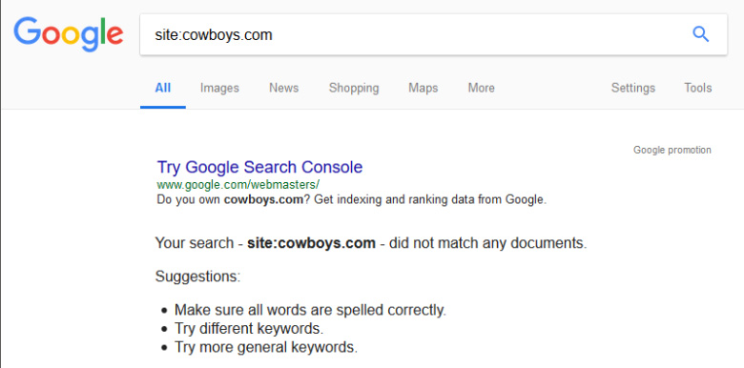744x368 pixels.
Task: Click the blue magnifier search icon
Action: [x=700, y=34]
